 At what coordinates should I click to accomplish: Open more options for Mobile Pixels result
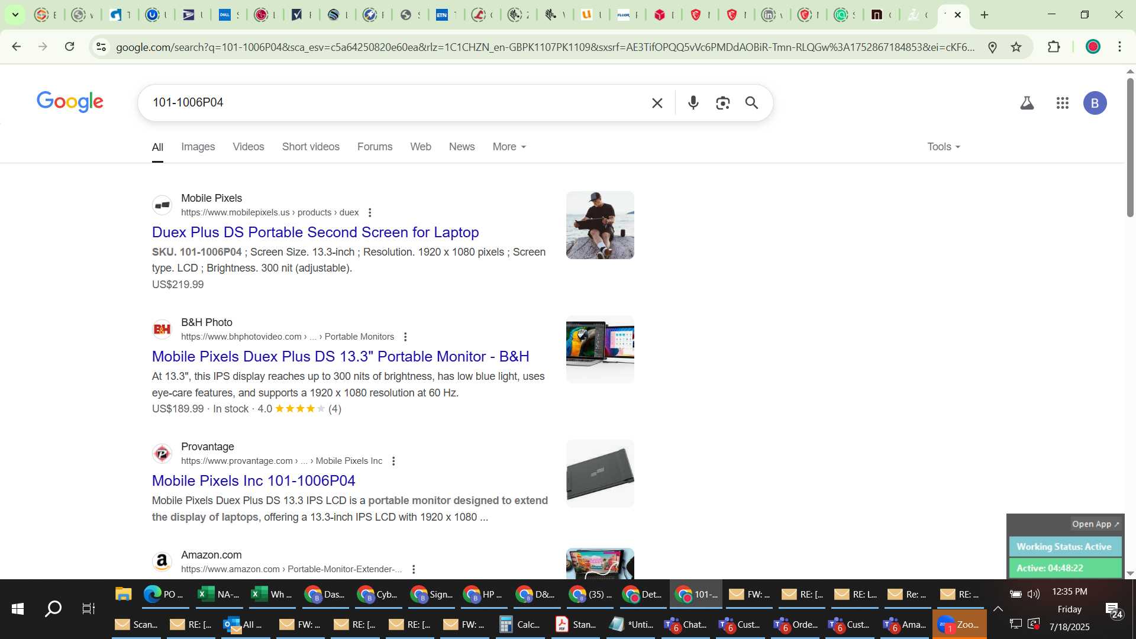tap(370, 212)
